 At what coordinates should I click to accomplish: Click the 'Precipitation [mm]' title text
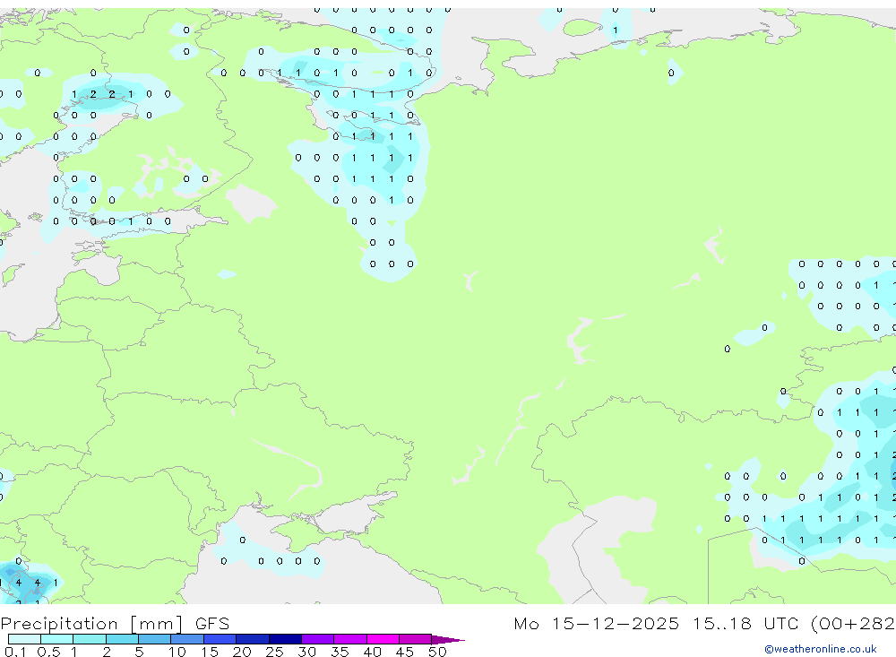pos(91,624)
